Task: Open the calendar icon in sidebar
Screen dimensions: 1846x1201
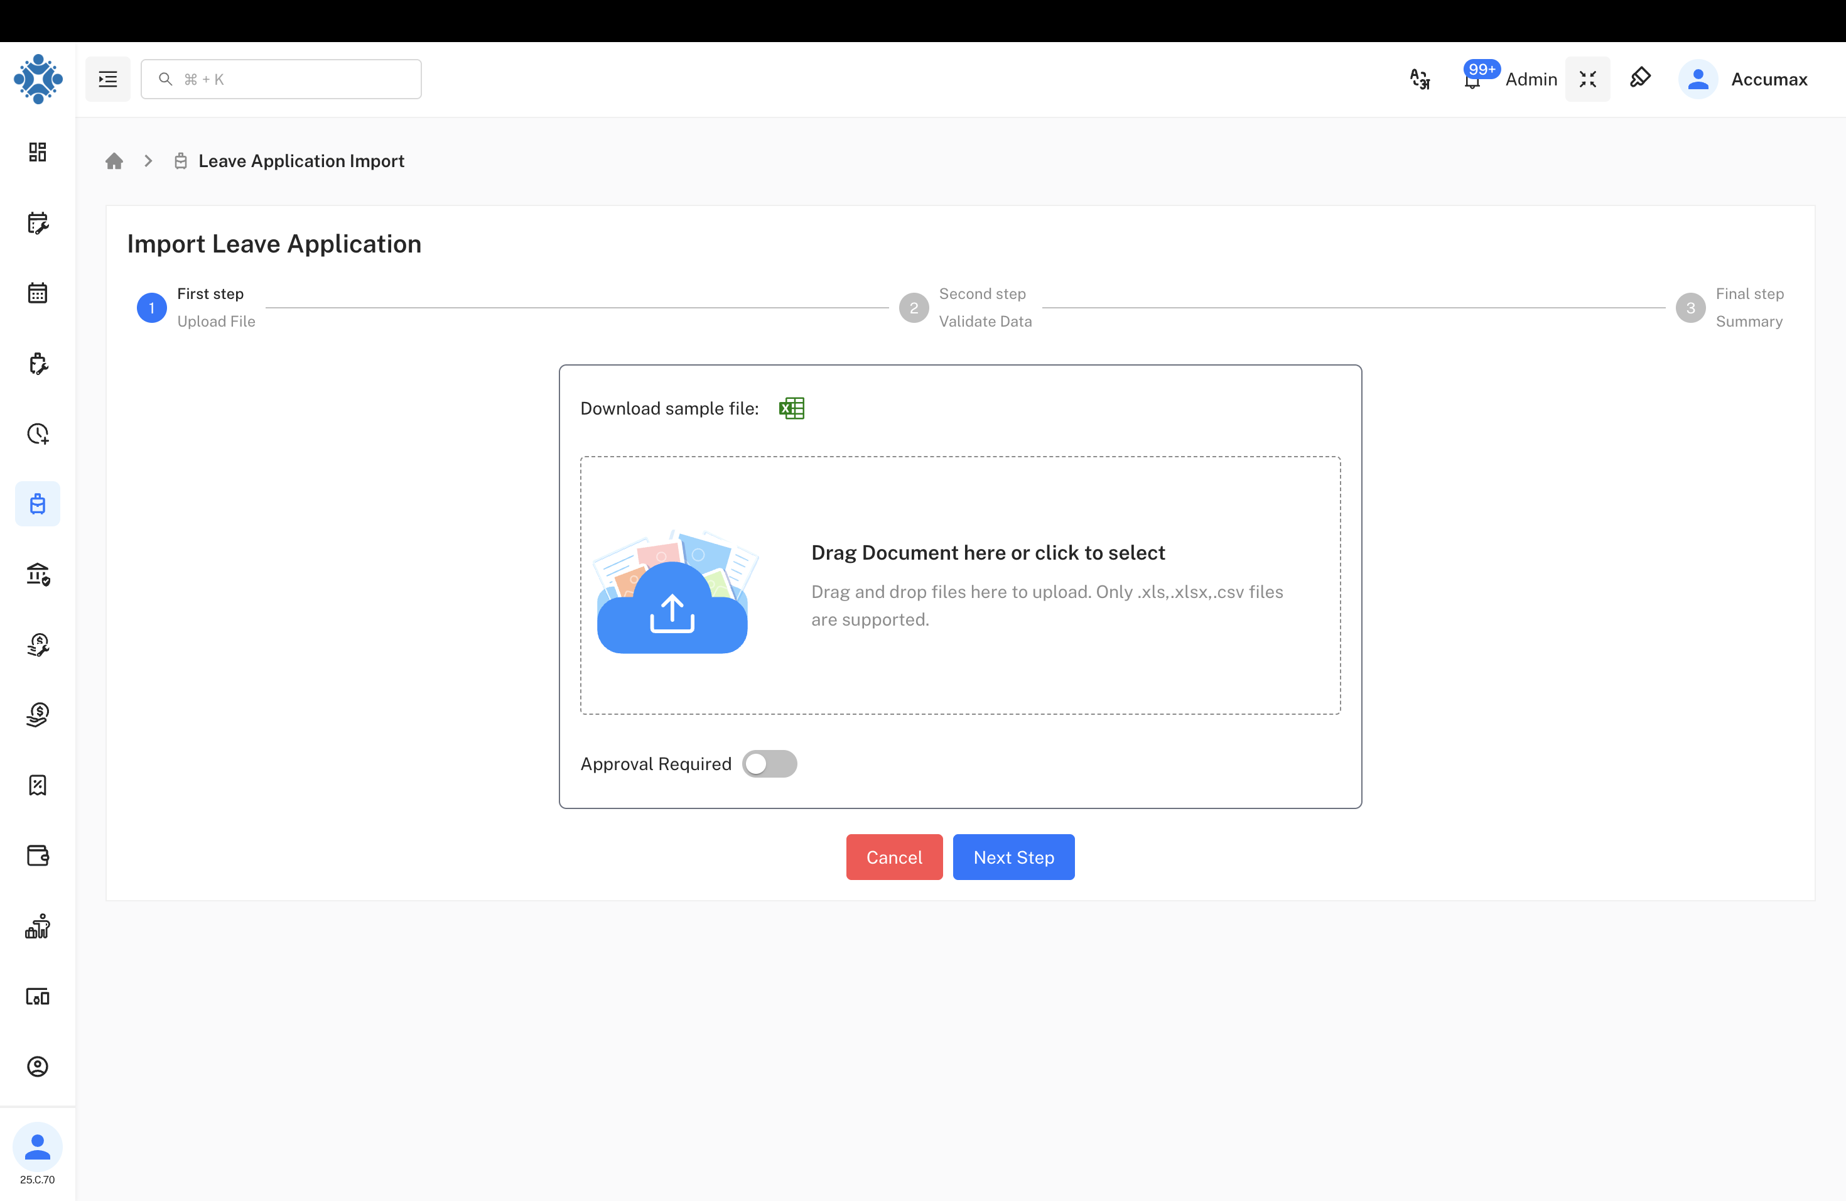Action: click(37, 293)
